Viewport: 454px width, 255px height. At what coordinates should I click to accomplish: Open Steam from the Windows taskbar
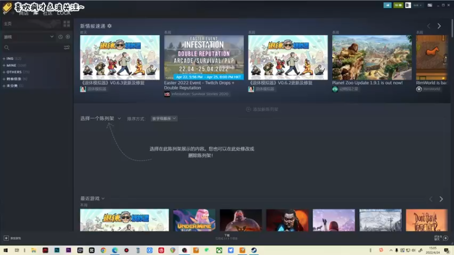coord(254,250)
